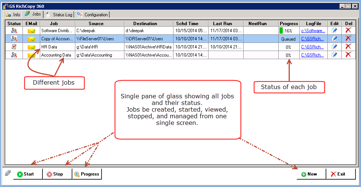Delete the Software Distrib job
361x187 pixels.
click(348, 30)
